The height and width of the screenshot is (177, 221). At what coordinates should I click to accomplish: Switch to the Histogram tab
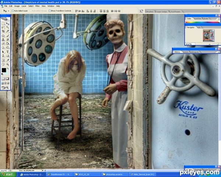coord(194,52)
